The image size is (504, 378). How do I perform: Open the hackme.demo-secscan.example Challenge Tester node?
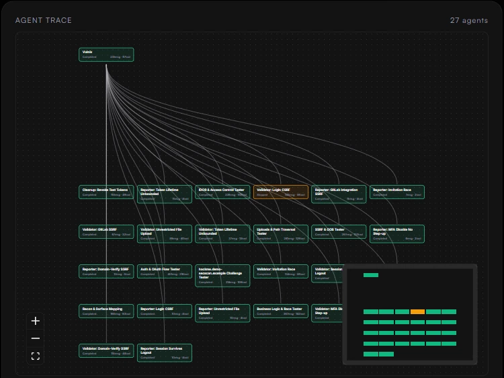pyautogui.click(x=222, y=276)
